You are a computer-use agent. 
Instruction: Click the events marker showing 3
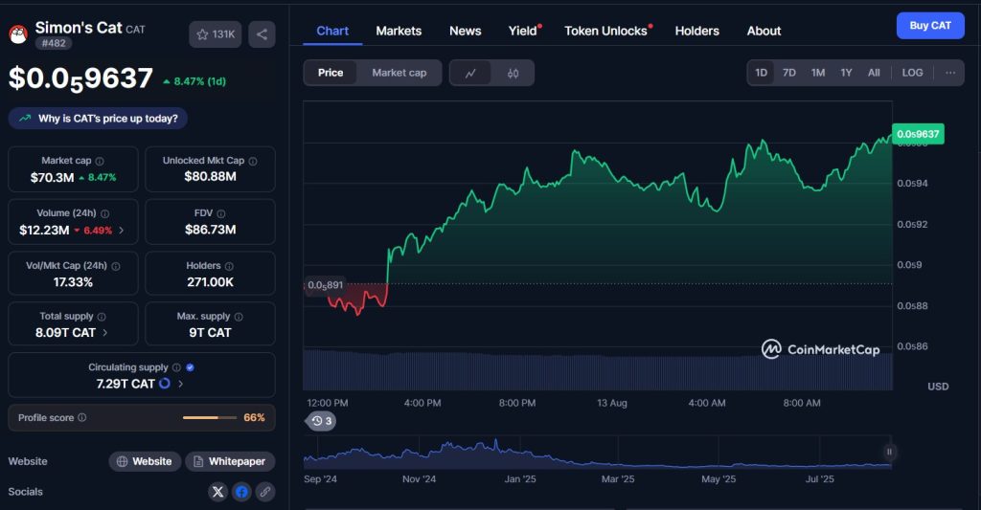point(322,421)
